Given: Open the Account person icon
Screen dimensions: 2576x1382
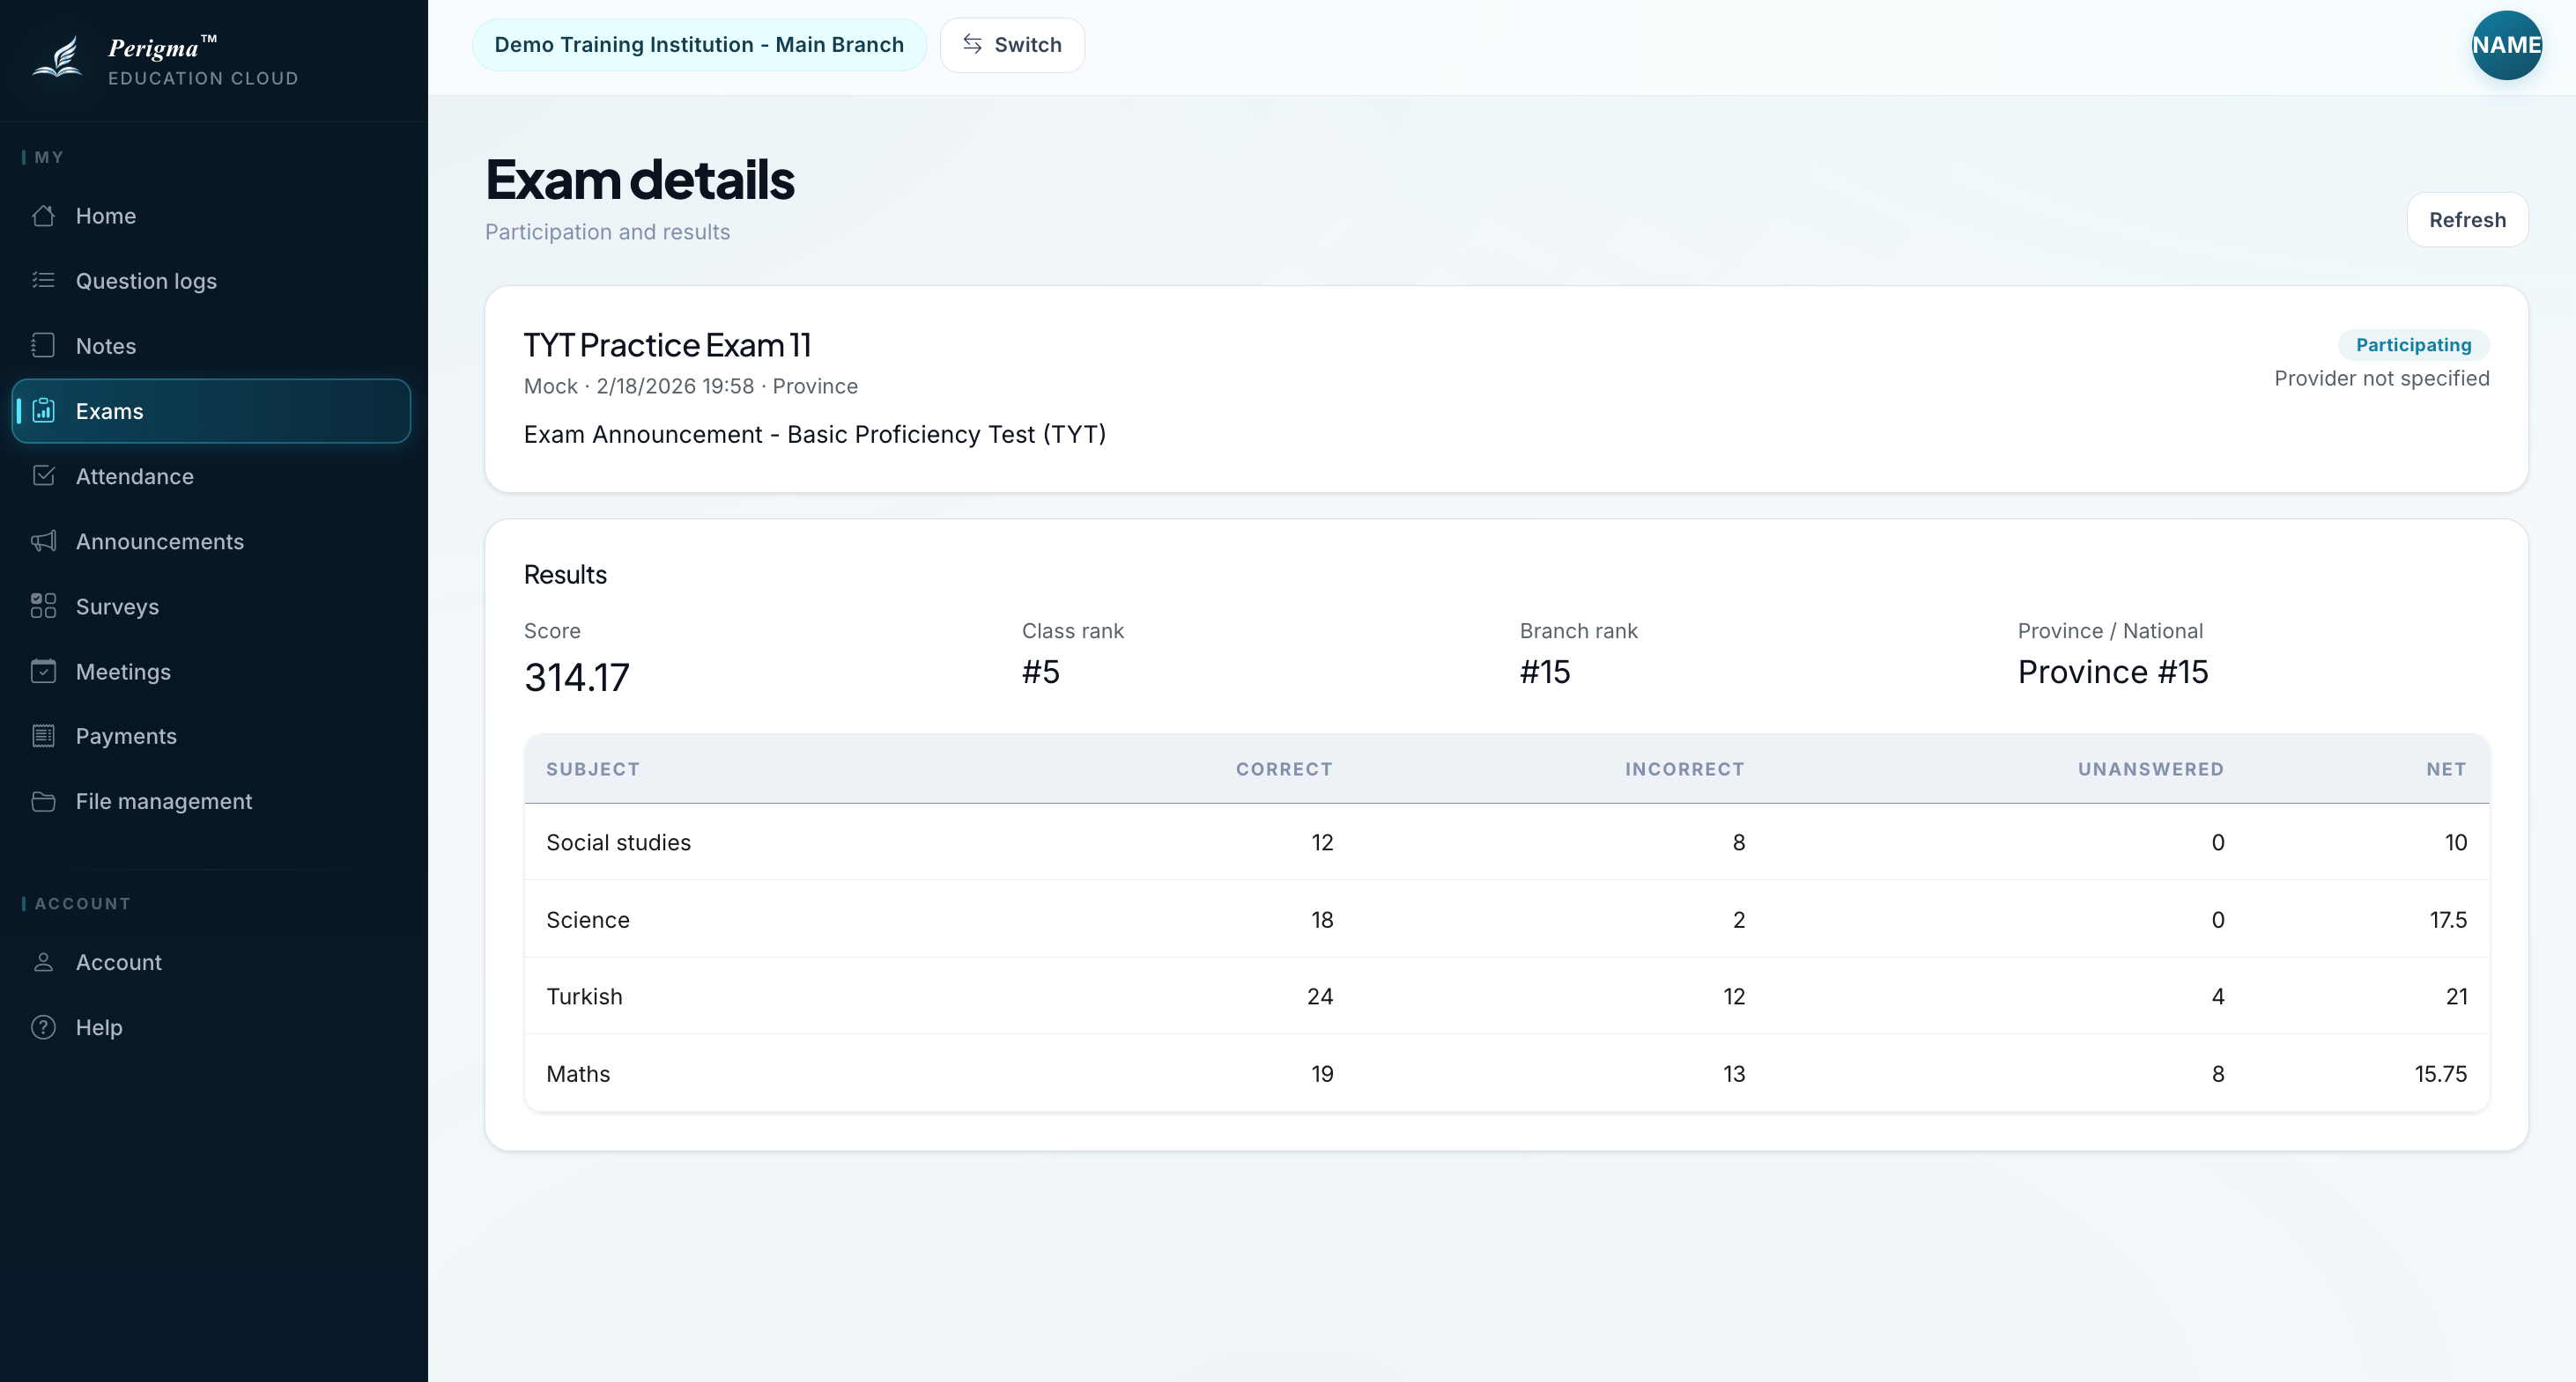Looking at the screenshot, I should pos(43,962).
